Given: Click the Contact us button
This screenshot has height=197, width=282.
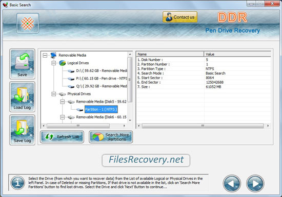Looking at the screenshot, I should point(180,17).
